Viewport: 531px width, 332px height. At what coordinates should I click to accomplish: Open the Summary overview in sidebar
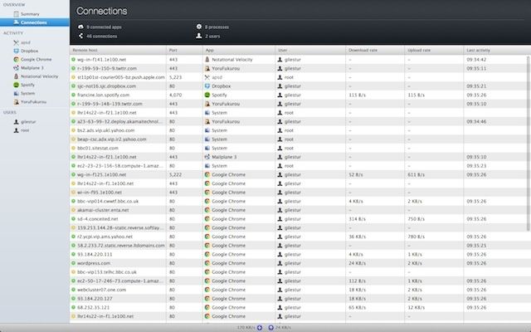28,14
